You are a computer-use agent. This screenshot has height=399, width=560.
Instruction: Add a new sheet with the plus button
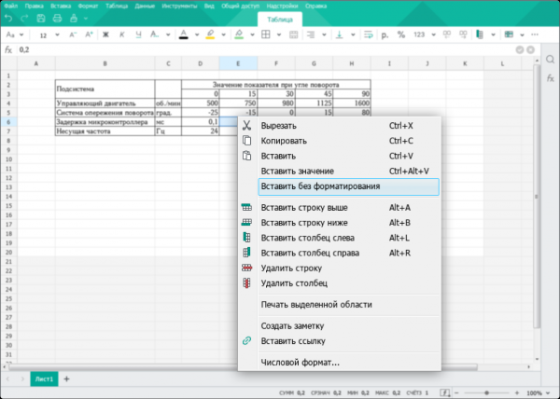pos(66,378)
